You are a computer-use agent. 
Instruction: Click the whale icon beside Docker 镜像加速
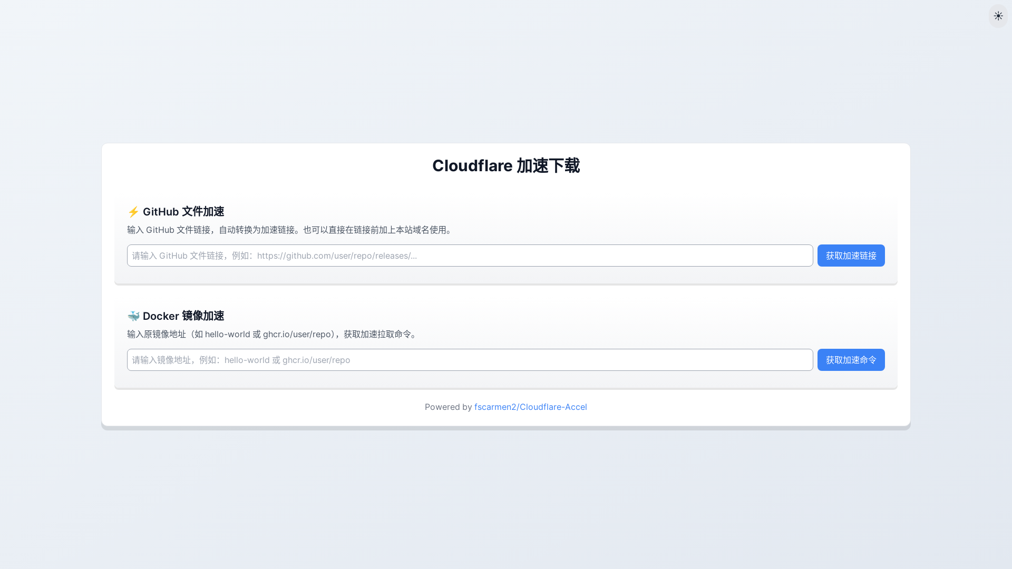pos(133,316)
